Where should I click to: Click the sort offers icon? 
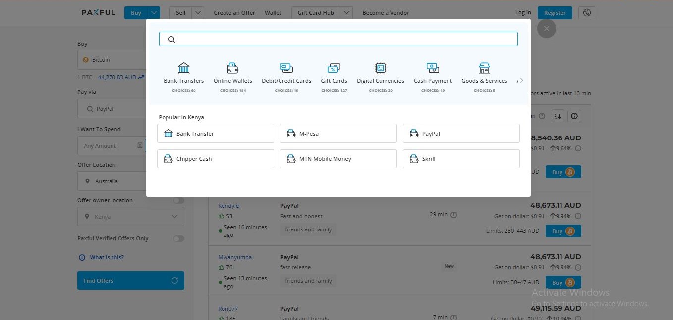[x=558, y=116]
